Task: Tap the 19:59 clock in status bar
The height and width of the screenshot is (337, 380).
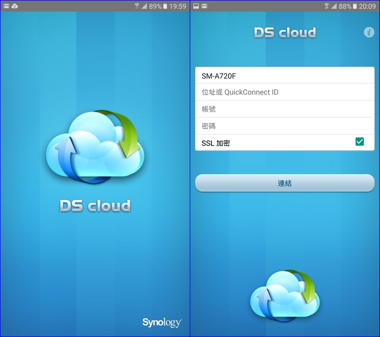Action: click(x=178, y=6)
